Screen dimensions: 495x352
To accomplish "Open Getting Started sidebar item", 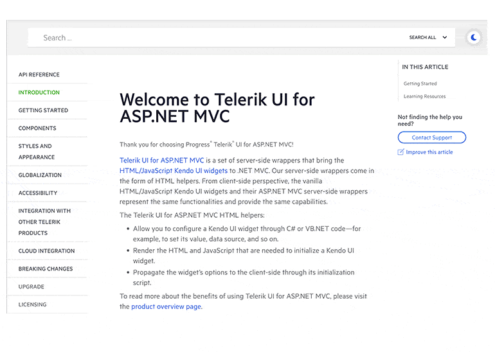I will pos(43,110).
